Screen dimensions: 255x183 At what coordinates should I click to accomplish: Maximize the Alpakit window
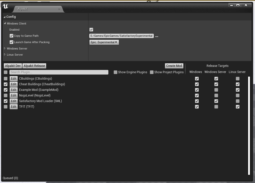tap(238, 5)
